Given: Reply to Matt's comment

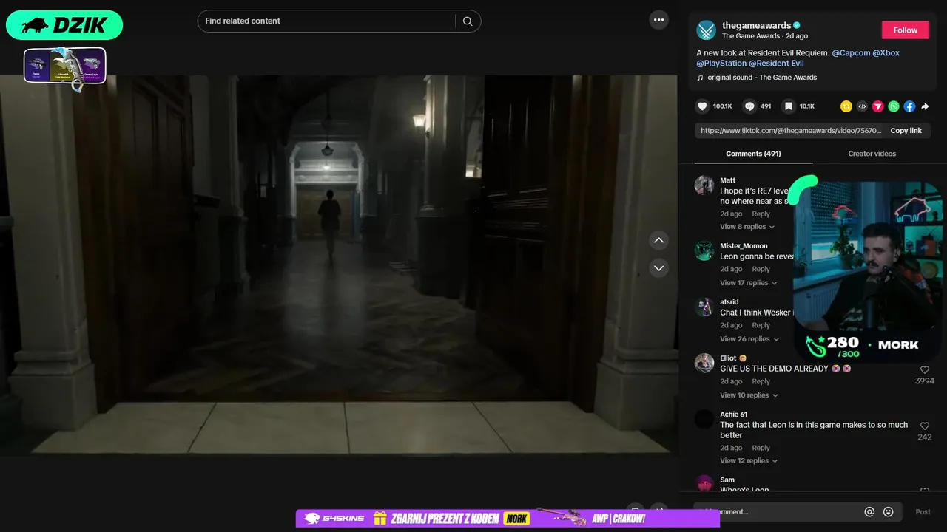Looking at the screenshot, I should point(761,214).
